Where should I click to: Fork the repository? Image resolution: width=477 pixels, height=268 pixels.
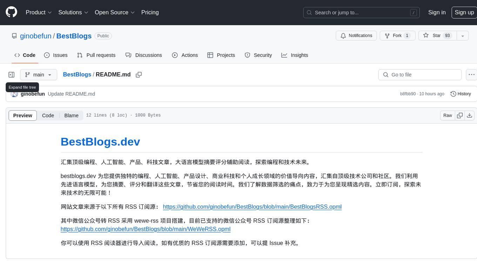coord(397,36)
